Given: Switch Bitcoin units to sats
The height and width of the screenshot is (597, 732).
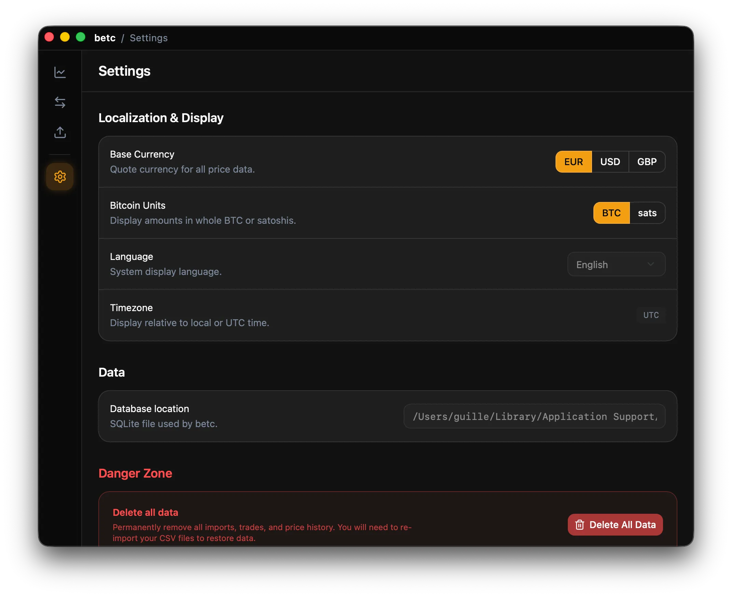Looking at the screenshot, I should tap(647, 213).
